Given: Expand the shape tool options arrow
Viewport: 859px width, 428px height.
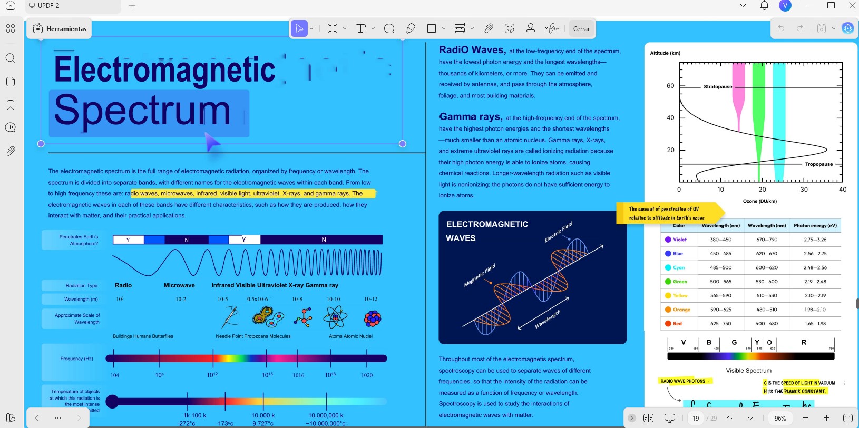Looking at the screenshot, I should point(444,28).
